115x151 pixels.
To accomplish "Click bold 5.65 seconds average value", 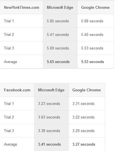I will 58,62.
